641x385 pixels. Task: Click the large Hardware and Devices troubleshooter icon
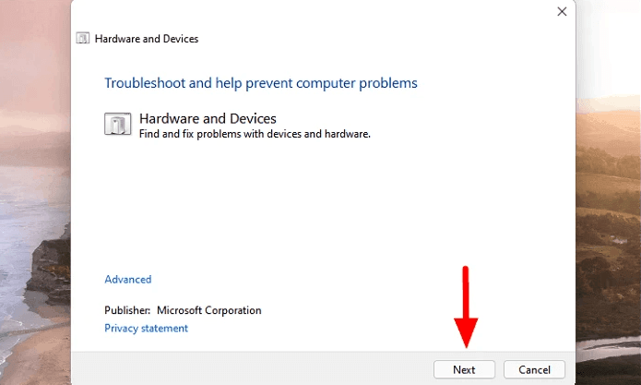pos(117,126)
